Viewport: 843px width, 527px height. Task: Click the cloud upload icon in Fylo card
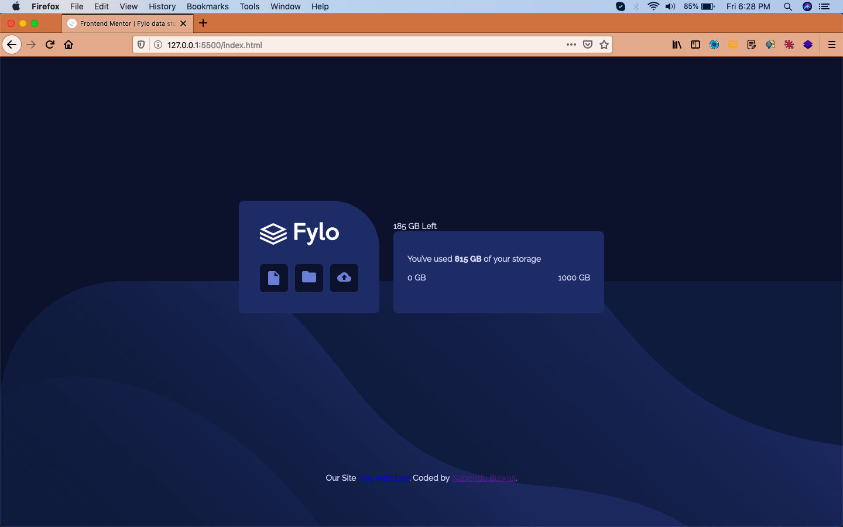click(344, 278)
